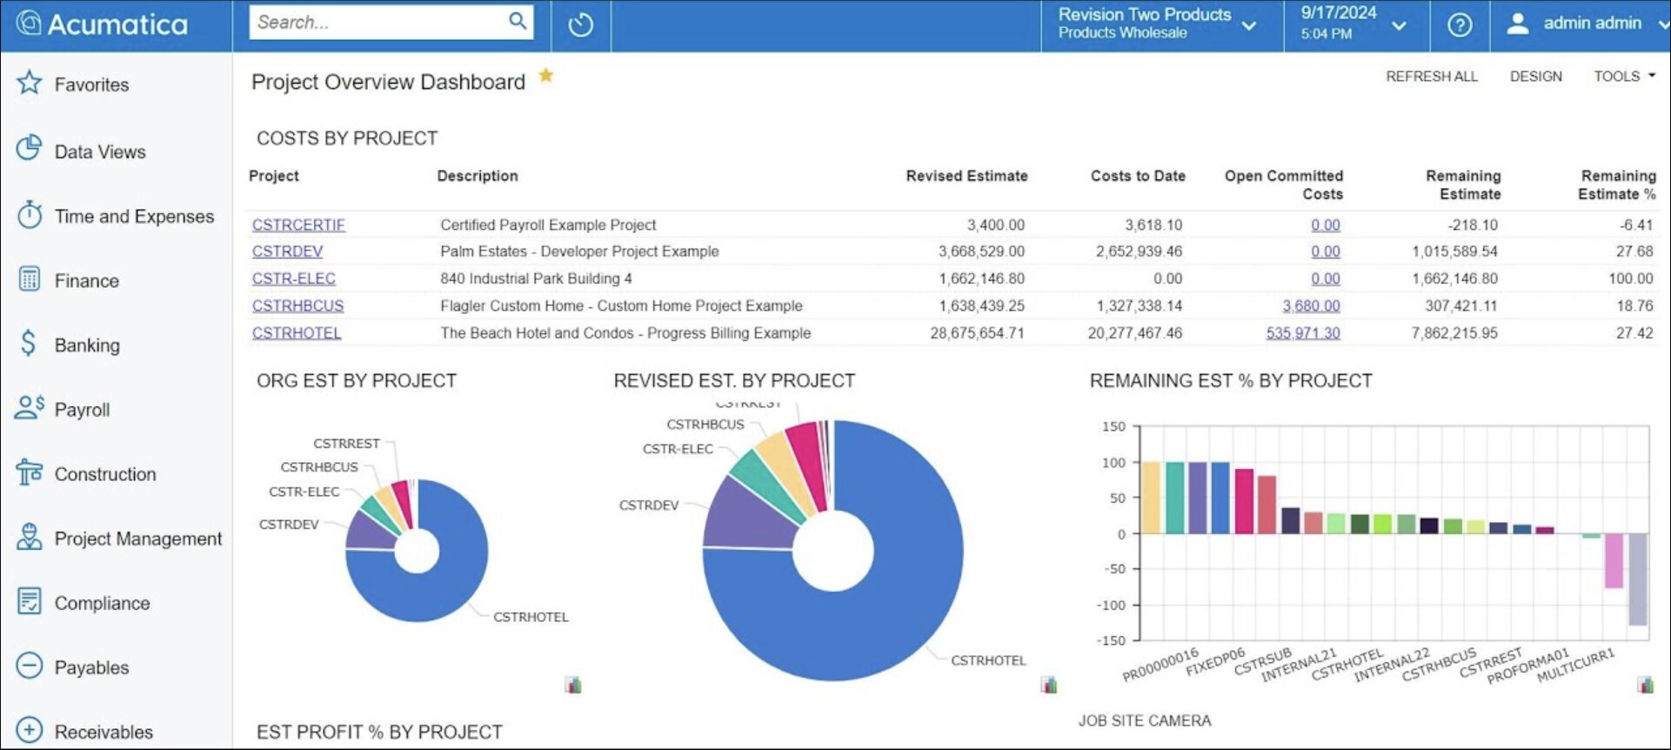Viewport: 1671px width, 750px height.
Task: Click Refresh All button
Action: (1431, 77)
